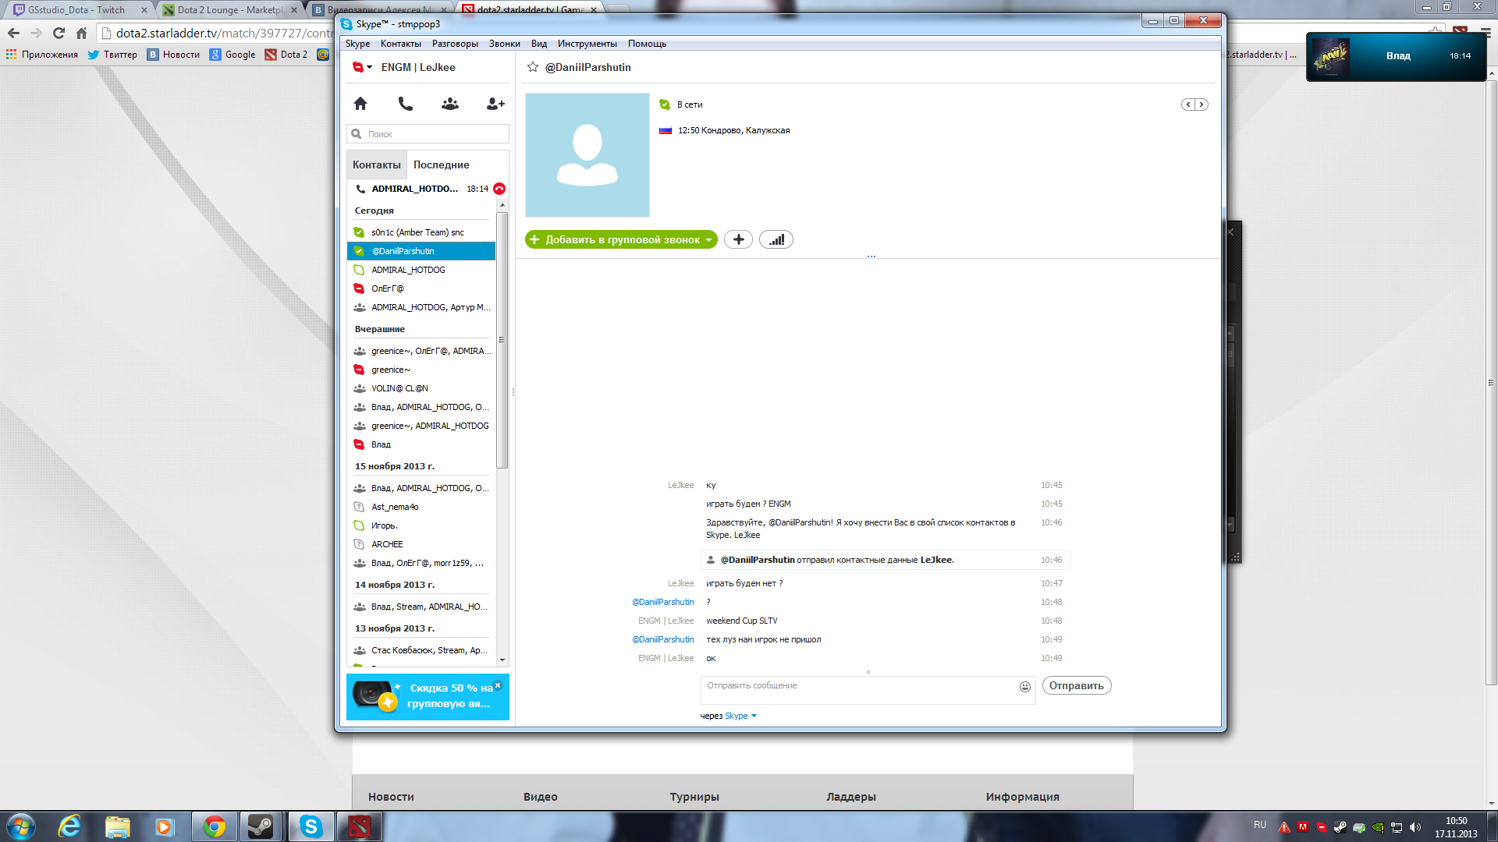1498x842 pixels.
Task: Open the emoticon picker in message box
Action: pyautogui.click(x=1024, y=687)
